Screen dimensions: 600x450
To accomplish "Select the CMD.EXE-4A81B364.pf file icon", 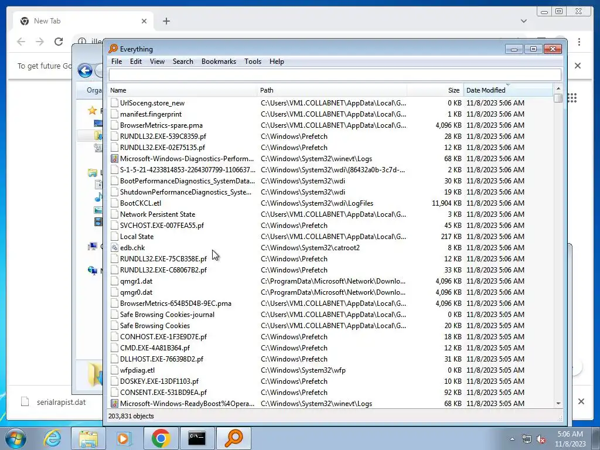I will pyautogui.click(x=114, y=348).
